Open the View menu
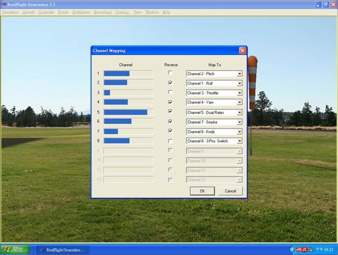 click(x=137, y=12)
